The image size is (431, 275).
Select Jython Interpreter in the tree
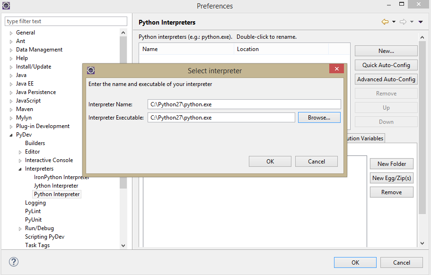[56, 186]
